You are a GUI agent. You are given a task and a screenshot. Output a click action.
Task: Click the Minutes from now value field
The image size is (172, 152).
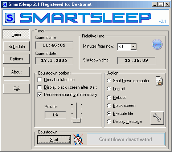coord(124,47)
